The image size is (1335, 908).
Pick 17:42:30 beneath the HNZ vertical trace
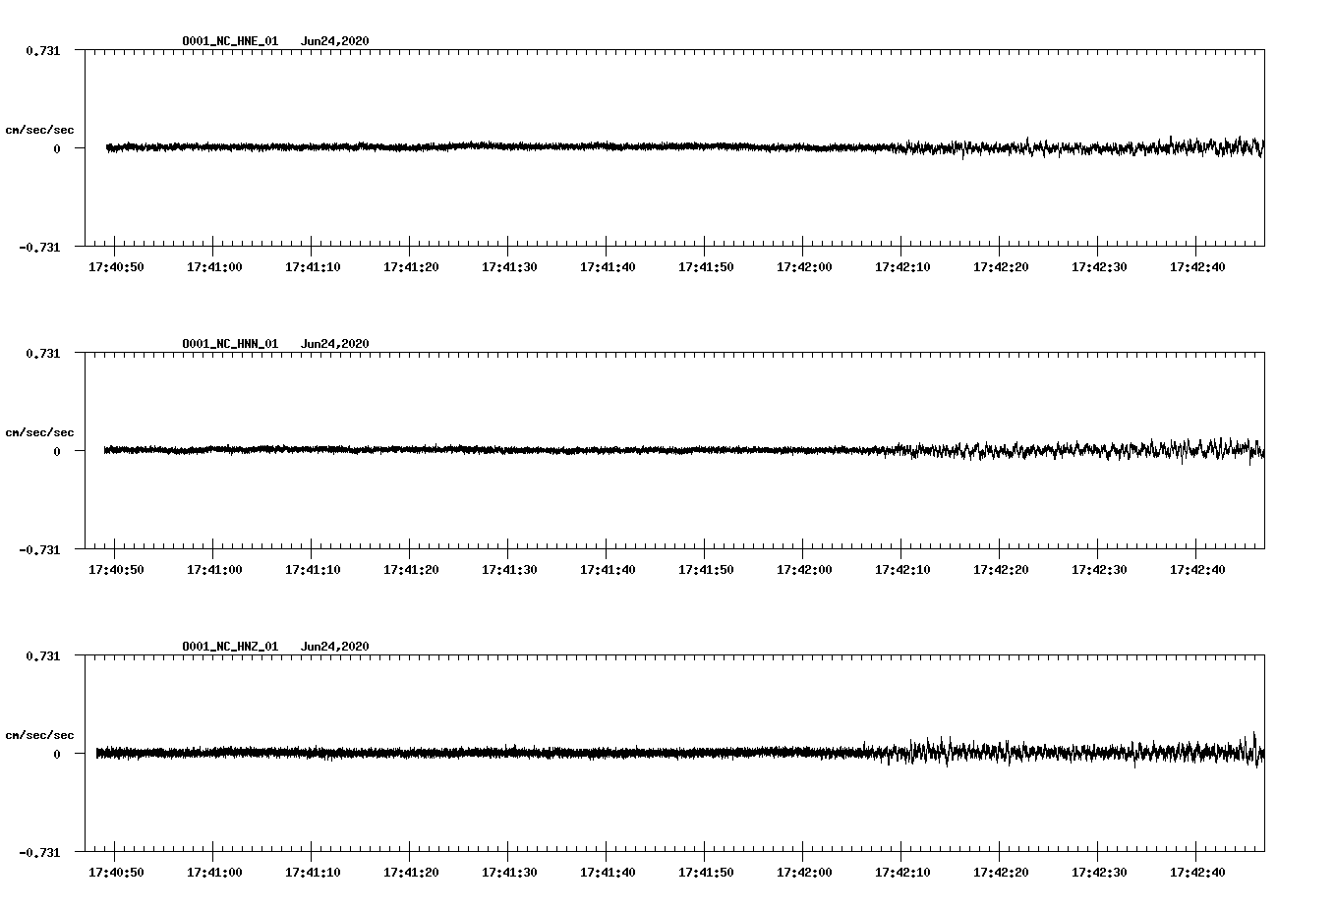coord(1099,872)
